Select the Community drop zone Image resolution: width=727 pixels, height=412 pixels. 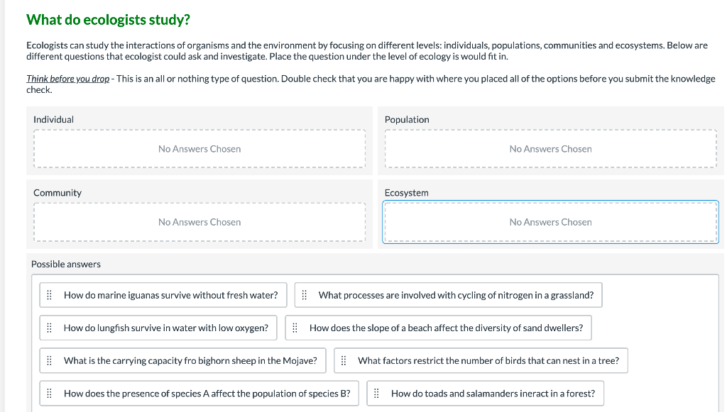click(199, 222)
